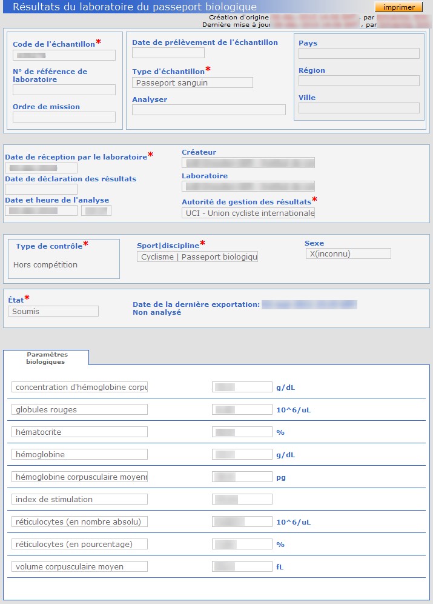Select the N° de référence de laboratoire field
Image resolution: width=433 pixels, height=604 pixels.
64,90
